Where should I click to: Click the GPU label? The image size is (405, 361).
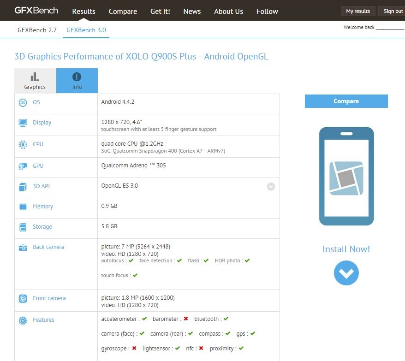coord(38,166)
